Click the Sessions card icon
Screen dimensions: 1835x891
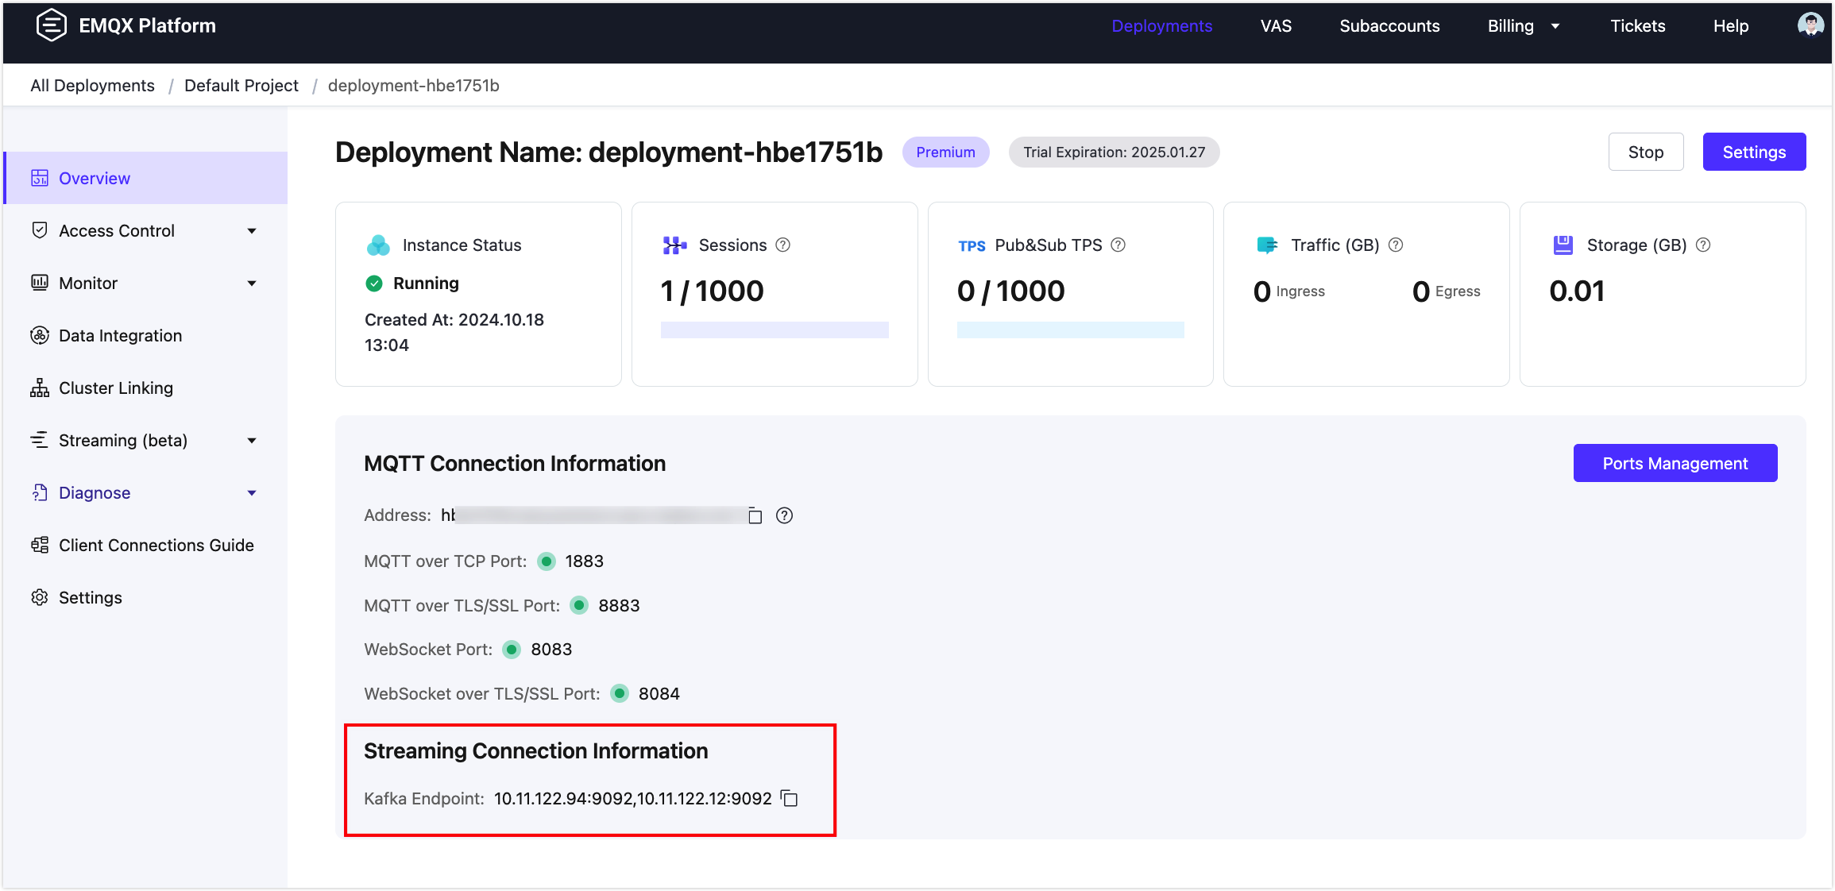point(674,245)
